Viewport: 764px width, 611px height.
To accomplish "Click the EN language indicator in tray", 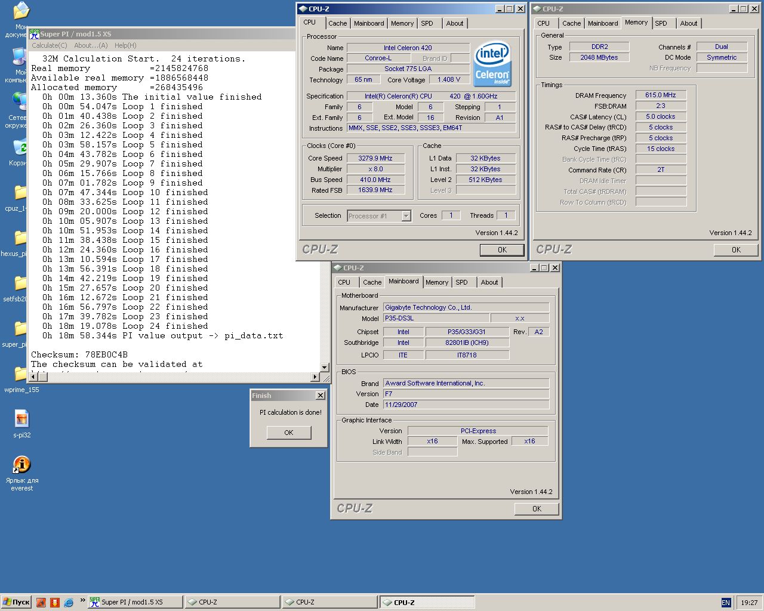I will pos(726,603).
